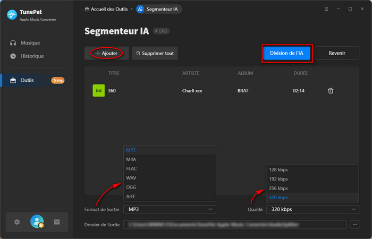The width and height of the screenshot is (372, 239).
Task: Click the Segmenteur IA breadcrumb tab
Action: pyautogui.click(x=159, y=9)
